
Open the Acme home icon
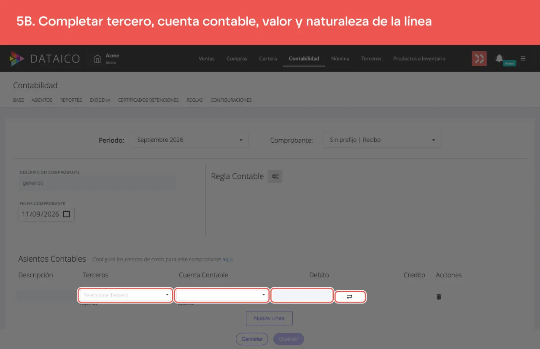[x=97, y=59]
